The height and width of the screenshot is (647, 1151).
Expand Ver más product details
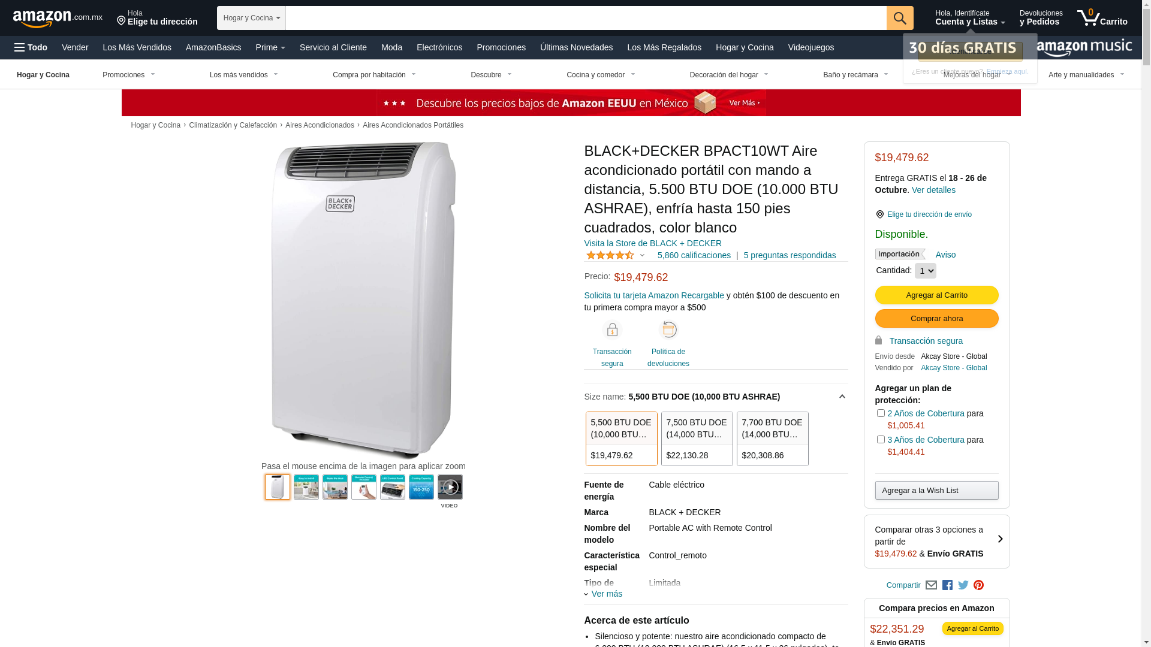click(x=603, y=594)
